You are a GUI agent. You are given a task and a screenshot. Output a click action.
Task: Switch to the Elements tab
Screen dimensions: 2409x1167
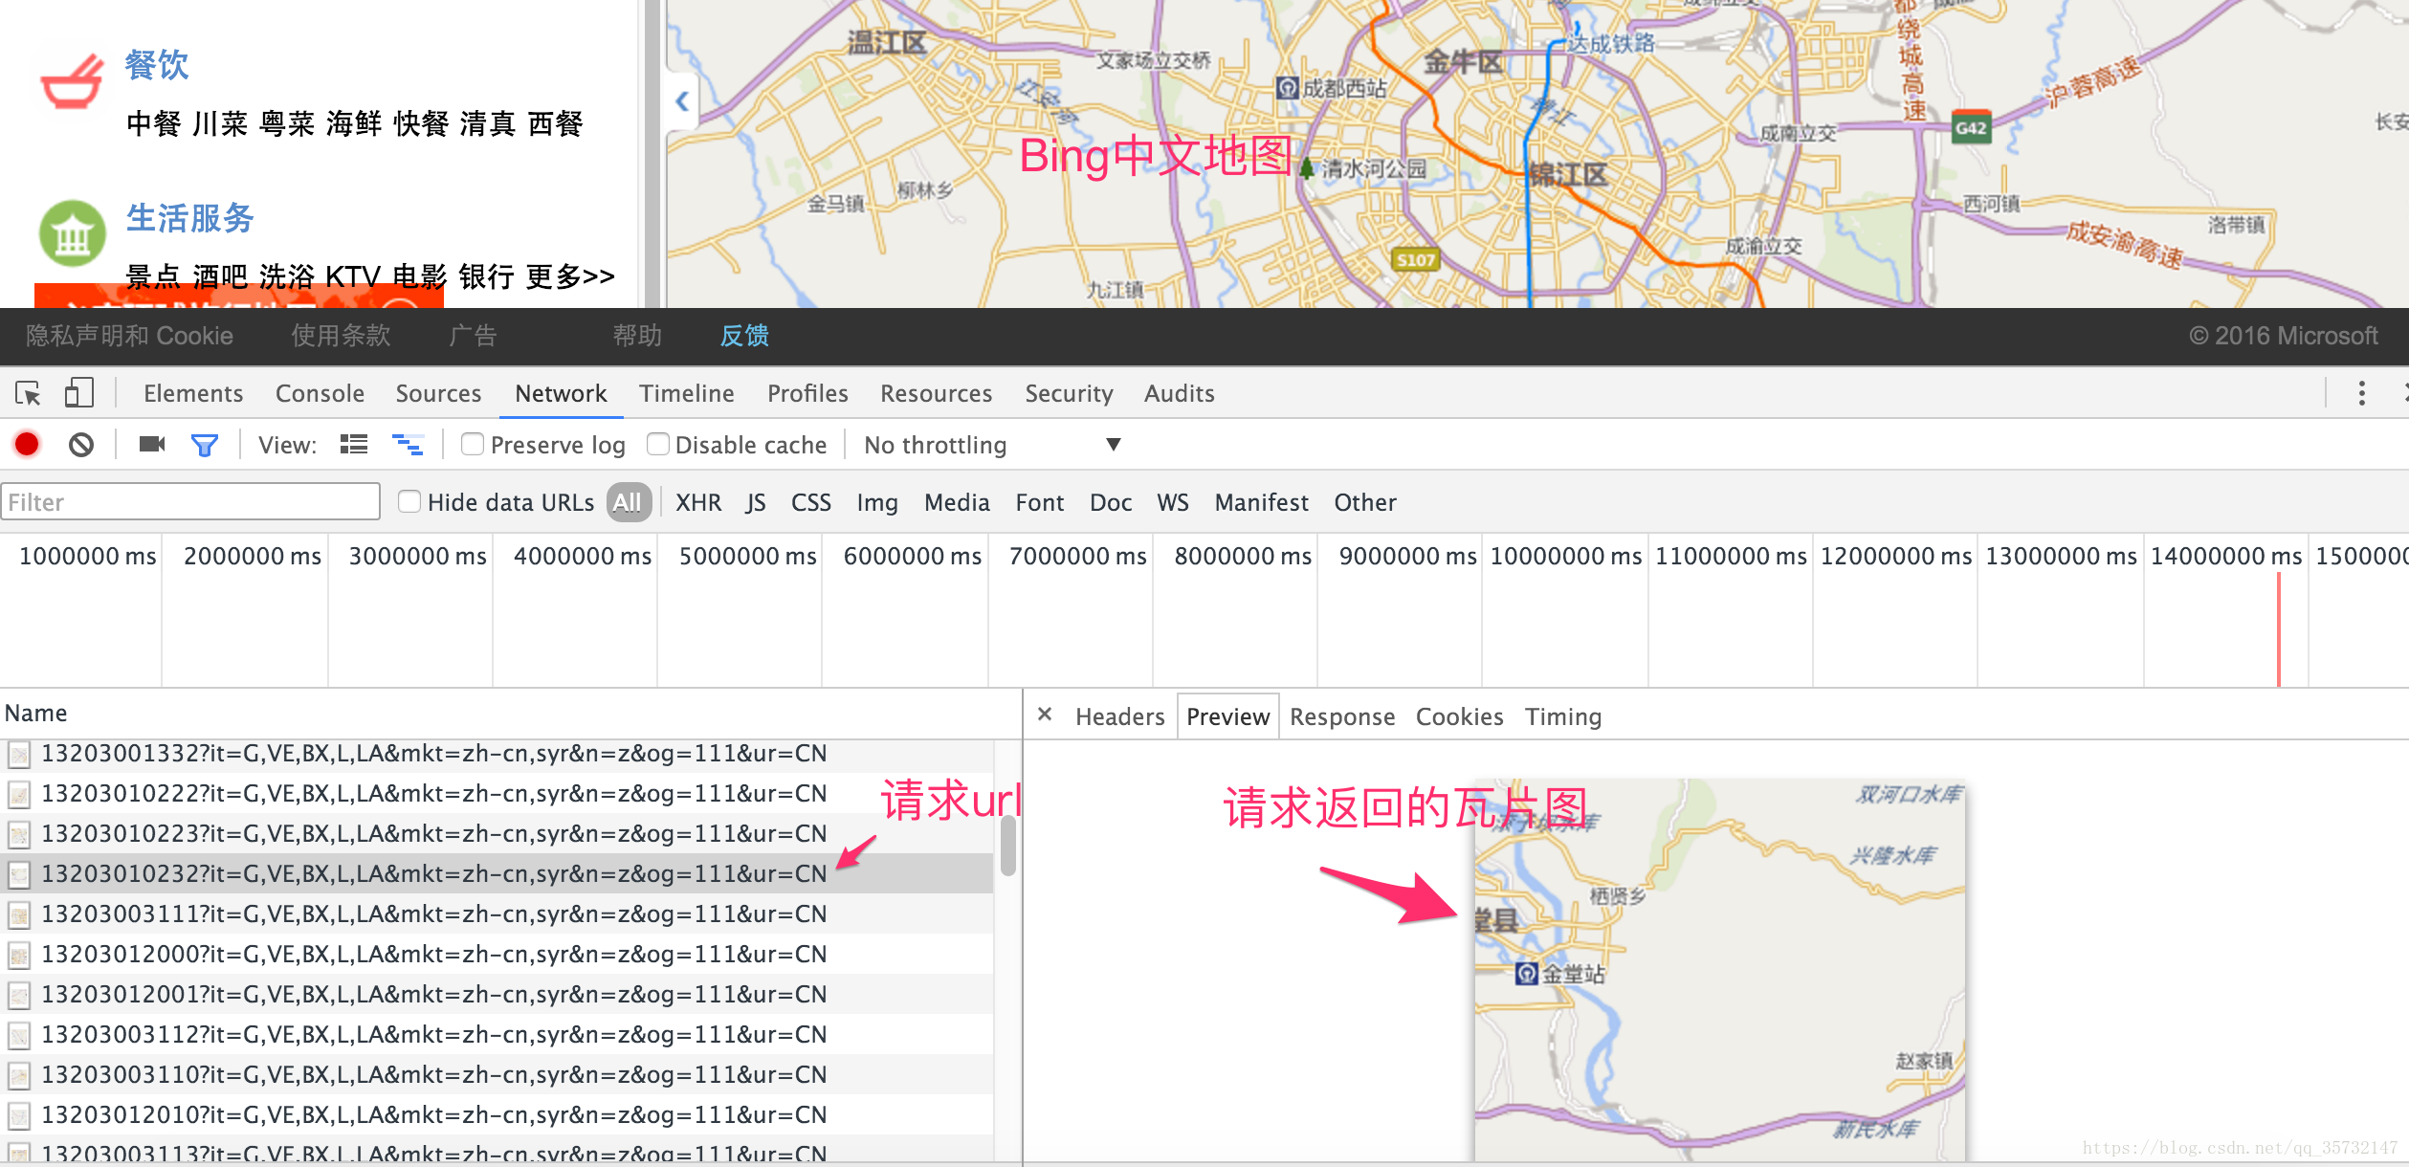pos(193,393)
